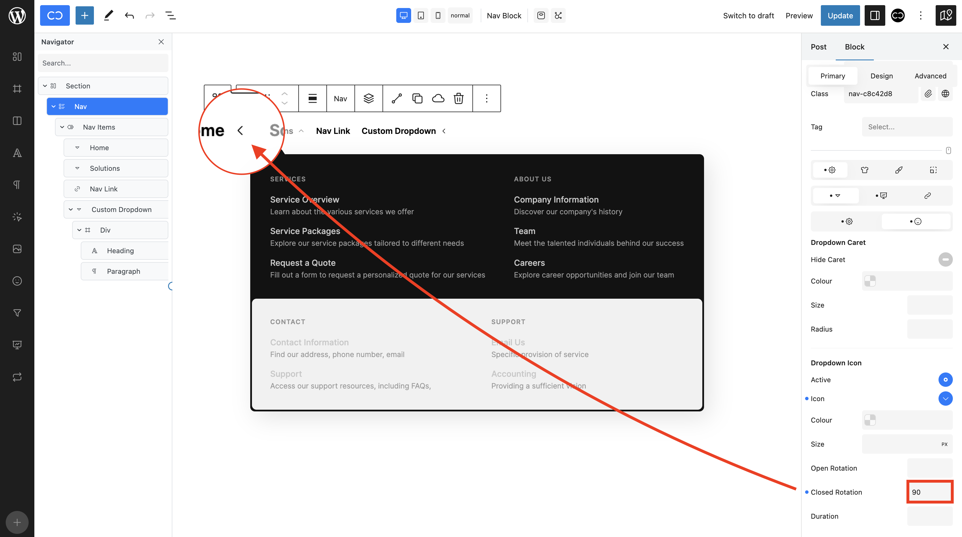Collapse the Nav Items tree node
Image resolution: width=962 pixels, height=537 pixels.
click(62, 127)
